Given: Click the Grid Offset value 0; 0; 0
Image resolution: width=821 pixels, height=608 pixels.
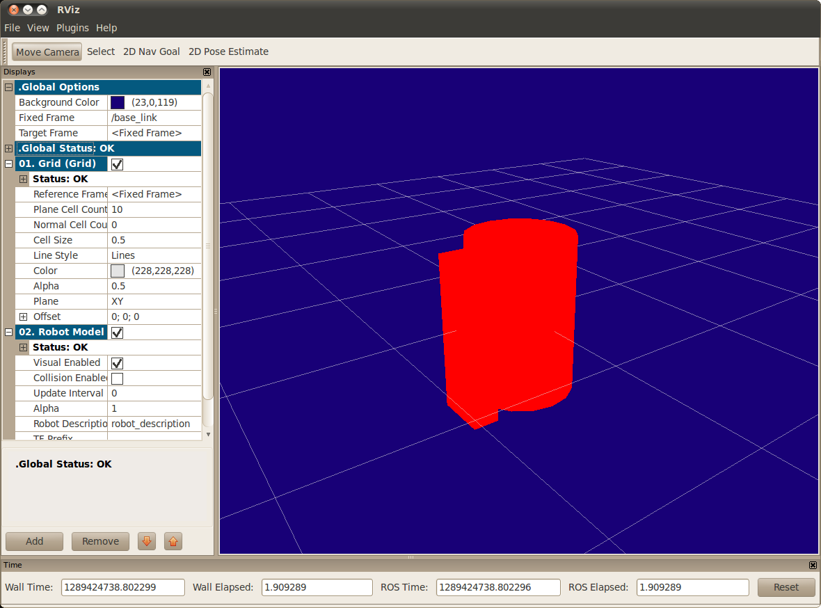Looking at the screenshot, I should (x=154, y=317).
